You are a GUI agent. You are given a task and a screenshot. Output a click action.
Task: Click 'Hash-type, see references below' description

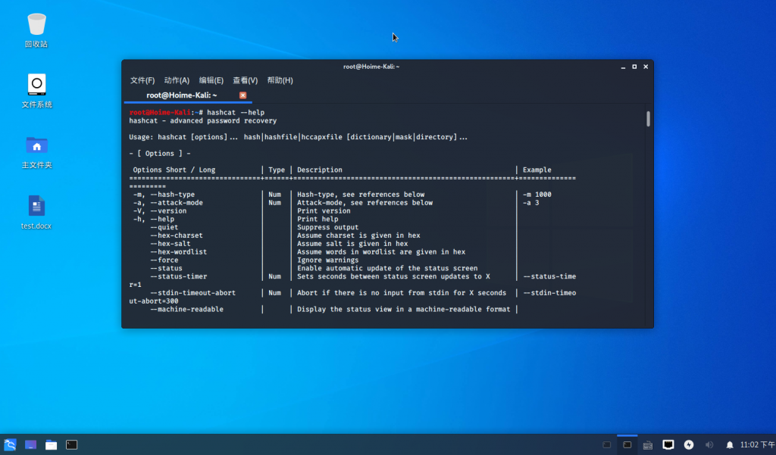(361, 195)
